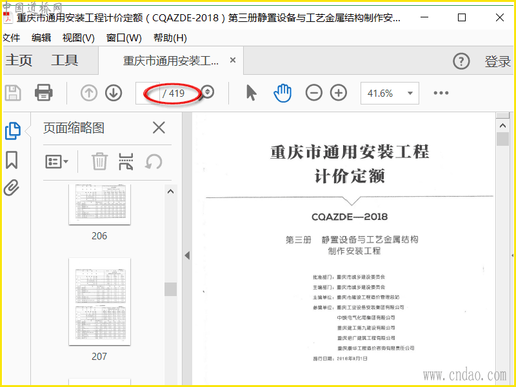Click thumbnail label 206
The width and height of the screenshot is (516, 387).
pos(99,236)
